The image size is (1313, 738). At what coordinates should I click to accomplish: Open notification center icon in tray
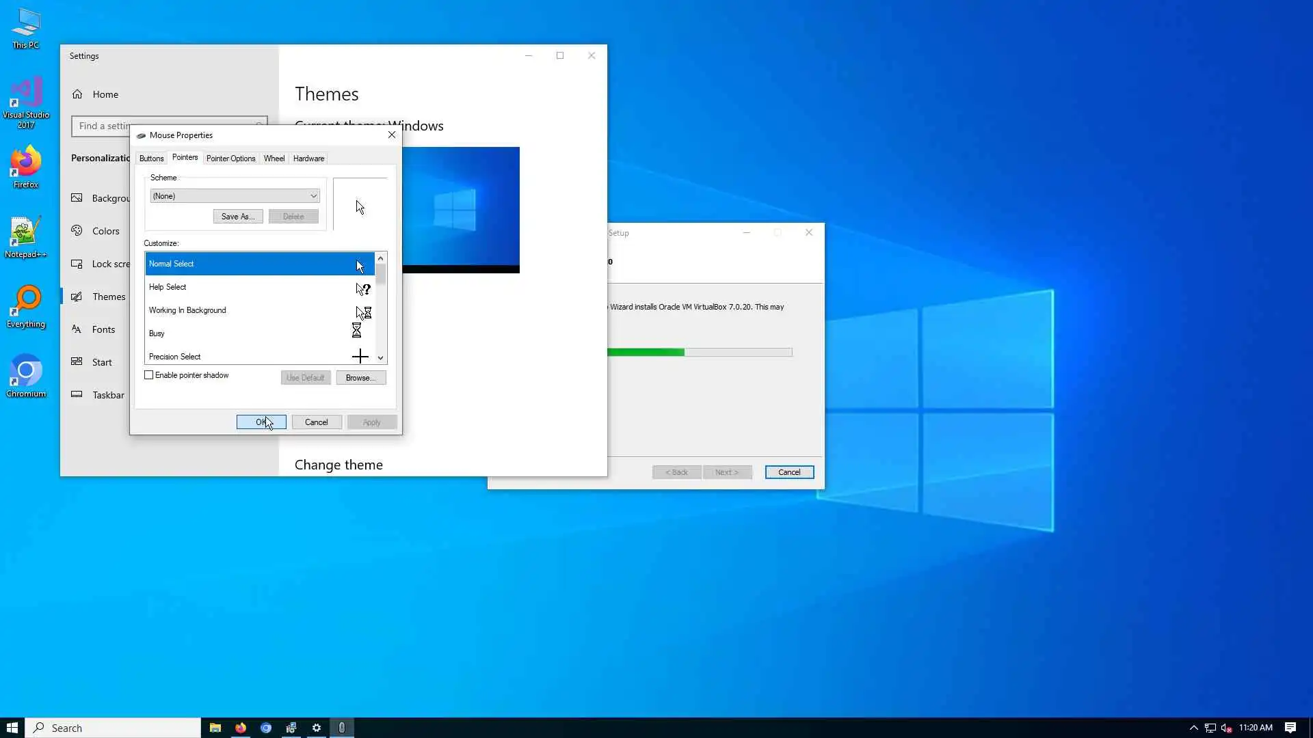(1290, 728)
